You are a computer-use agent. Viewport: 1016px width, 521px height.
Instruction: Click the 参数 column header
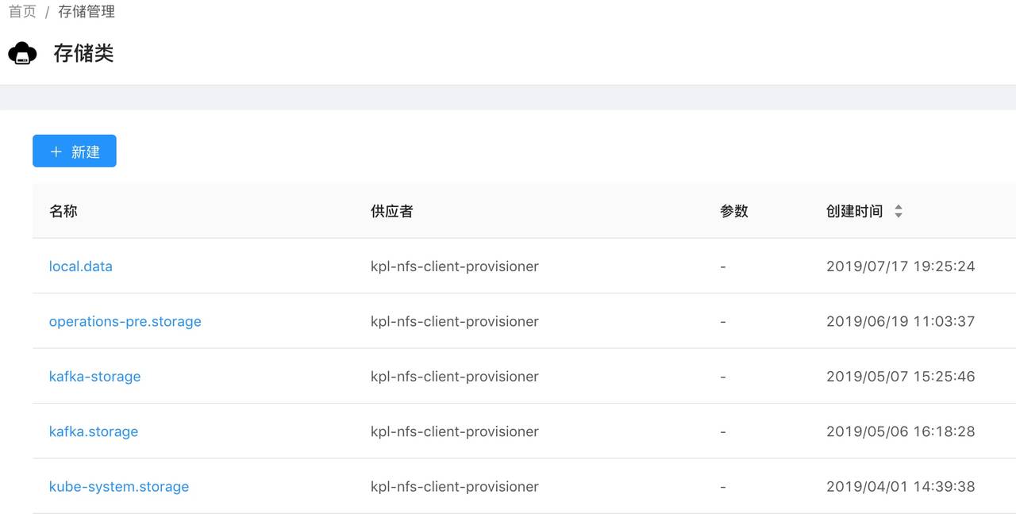(733, 212)
